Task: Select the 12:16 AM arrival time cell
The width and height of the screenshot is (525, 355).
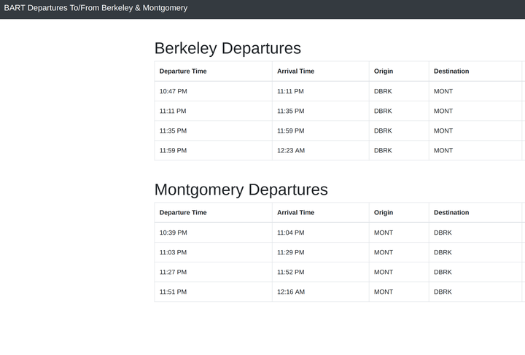Action: pyautogui.click(x=291, y=292)
